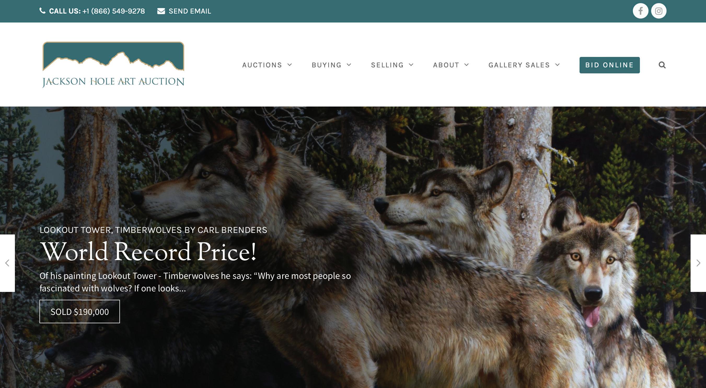
Task: Open the World Record Price! headline
Action: click(x=148, y=251)
